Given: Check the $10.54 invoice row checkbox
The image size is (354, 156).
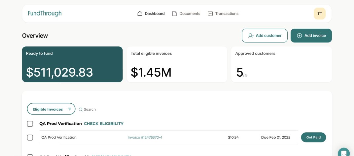Looking at the screenshot, I should [30, 138].
